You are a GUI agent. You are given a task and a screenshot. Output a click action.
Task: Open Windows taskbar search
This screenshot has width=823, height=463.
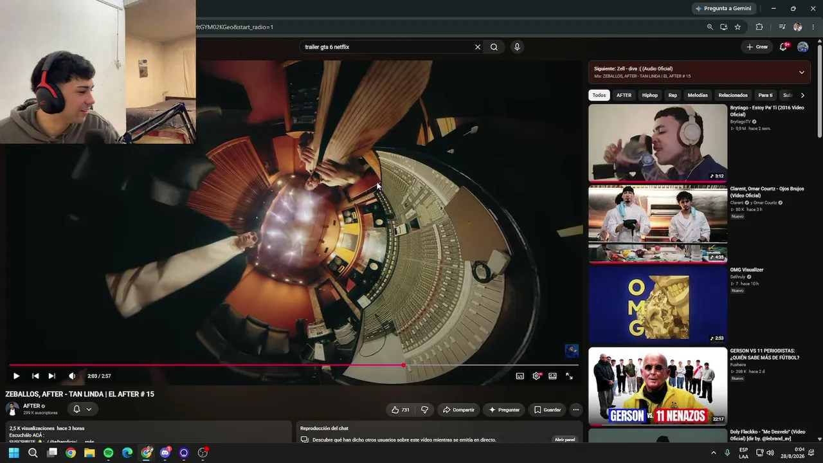pos(33,453)
